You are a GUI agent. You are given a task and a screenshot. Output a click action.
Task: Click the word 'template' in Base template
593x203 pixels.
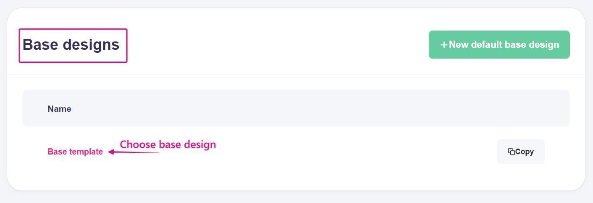pyautogui.click(x=86, y=152)
